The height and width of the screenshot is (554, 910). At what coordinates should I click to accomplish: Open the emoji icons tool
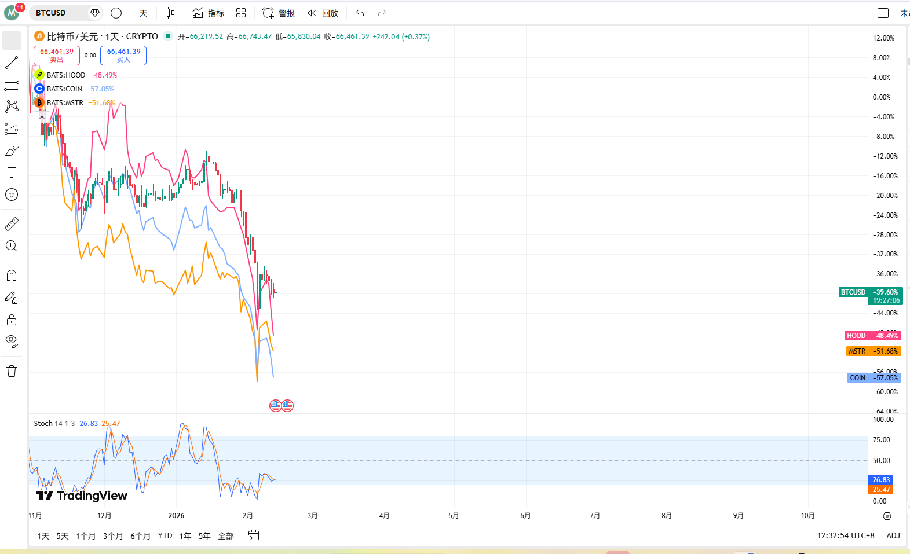coord(12,195)
